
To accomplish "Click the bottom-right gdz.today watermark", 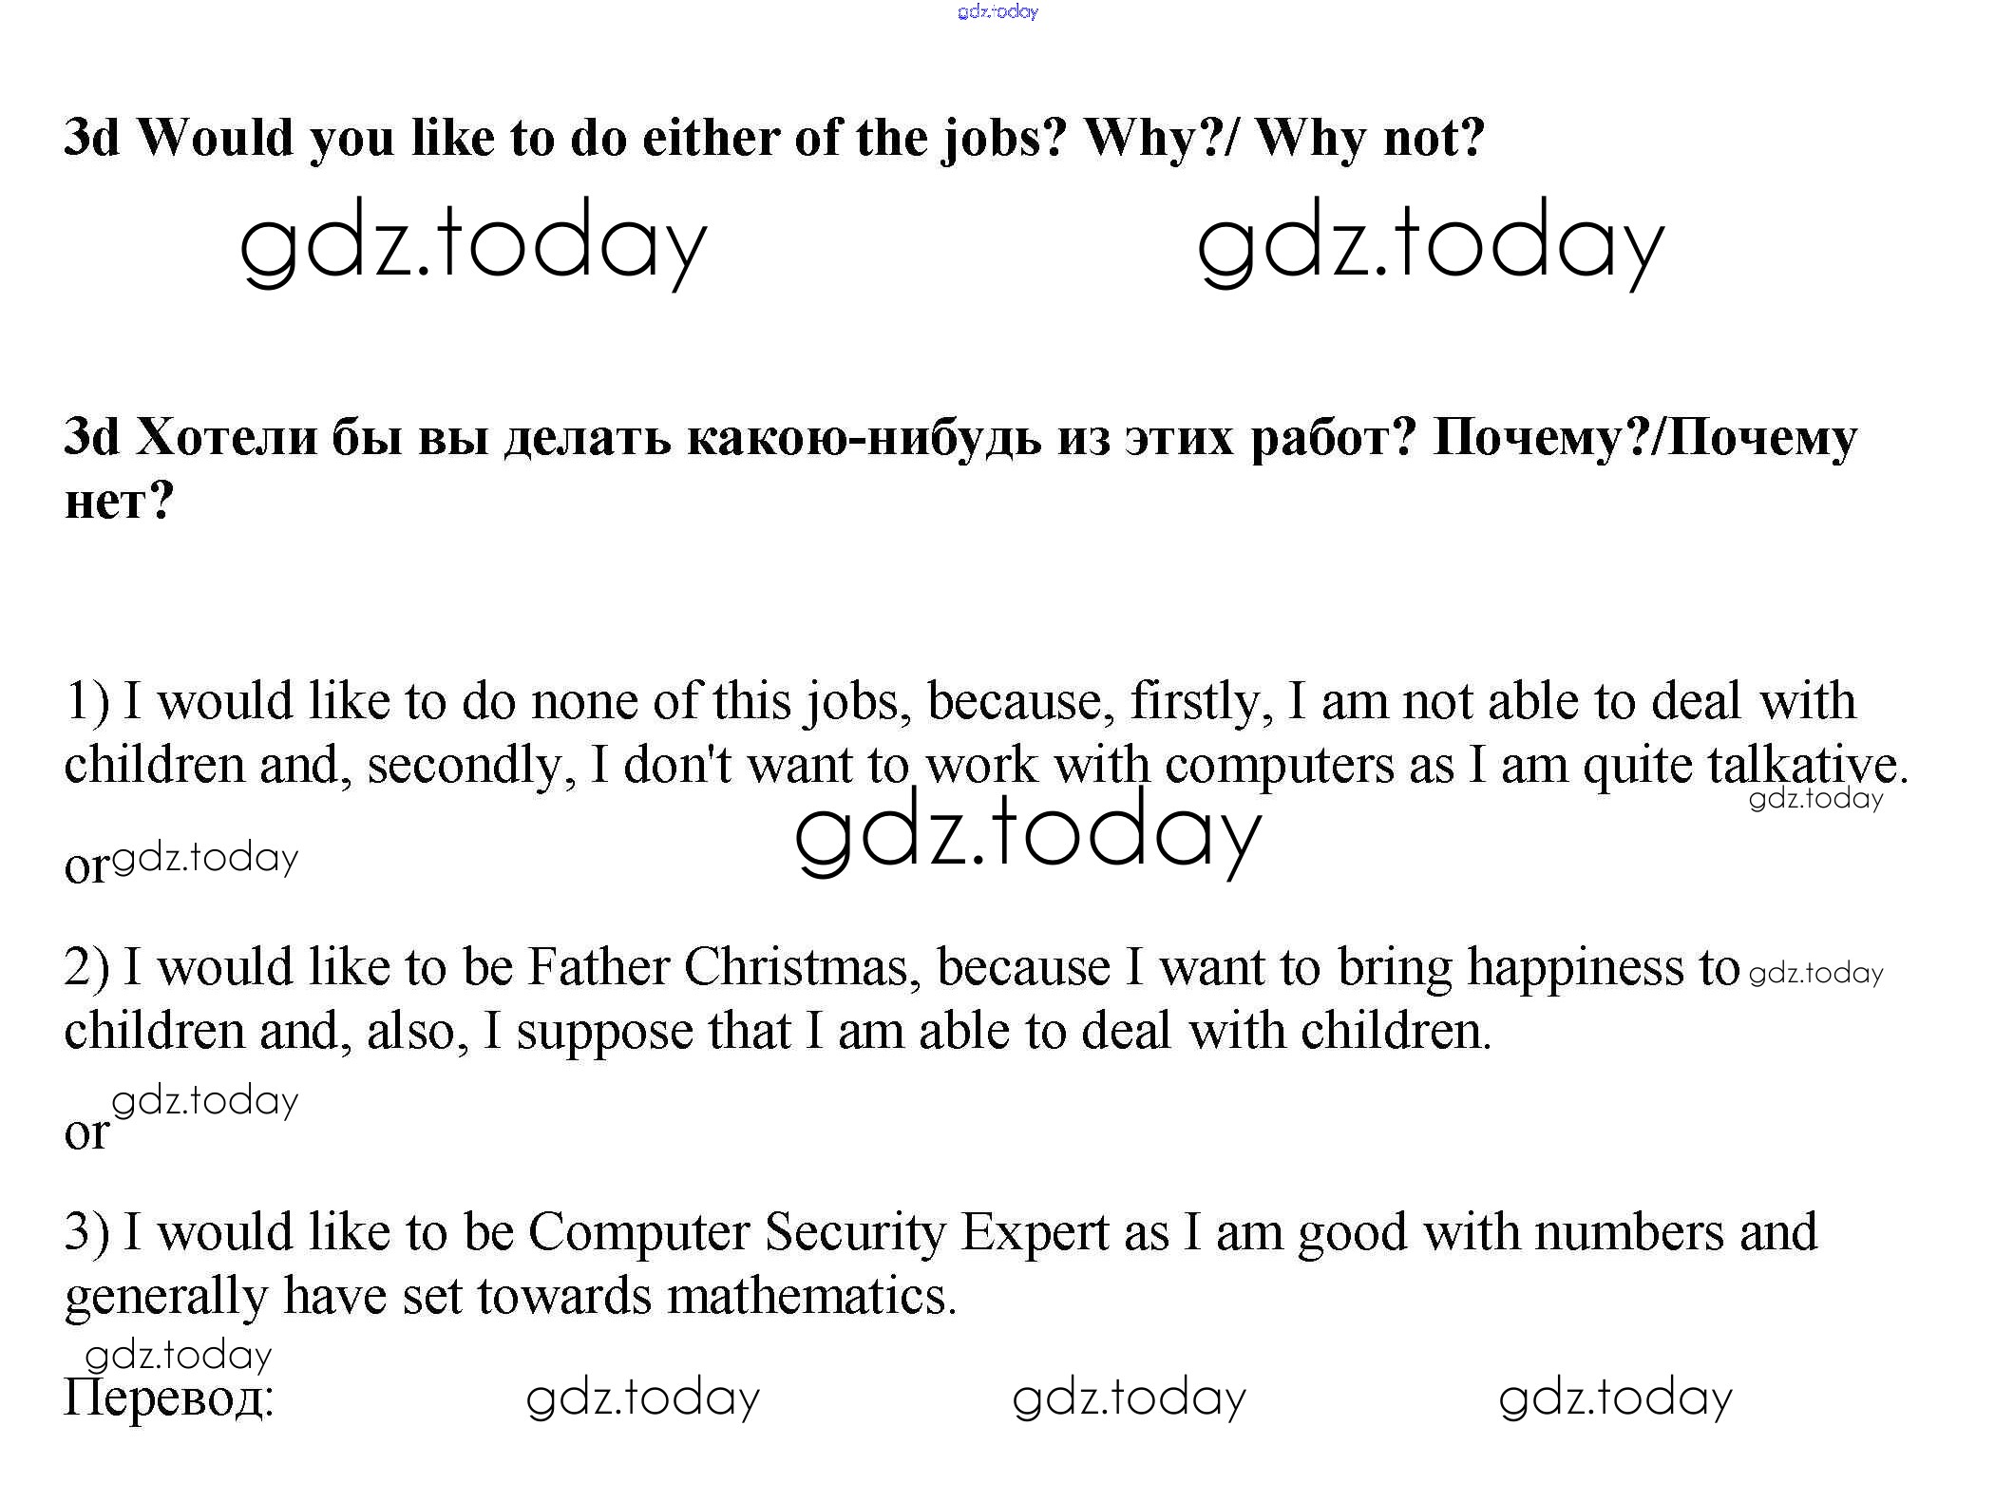I will click(1615, 1398).
